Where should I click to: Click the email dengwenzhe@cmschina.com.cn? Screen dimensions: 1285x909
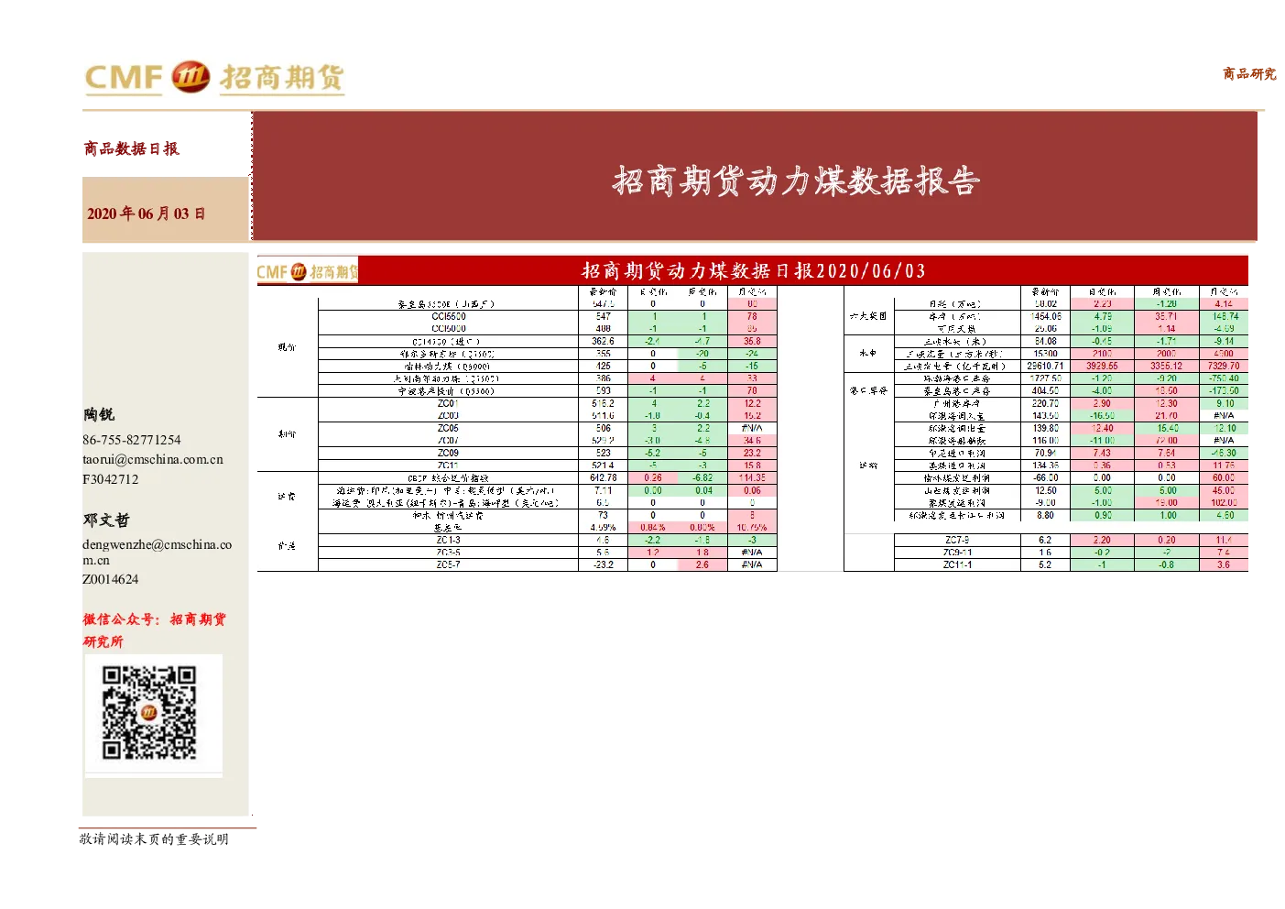(157, 552)
